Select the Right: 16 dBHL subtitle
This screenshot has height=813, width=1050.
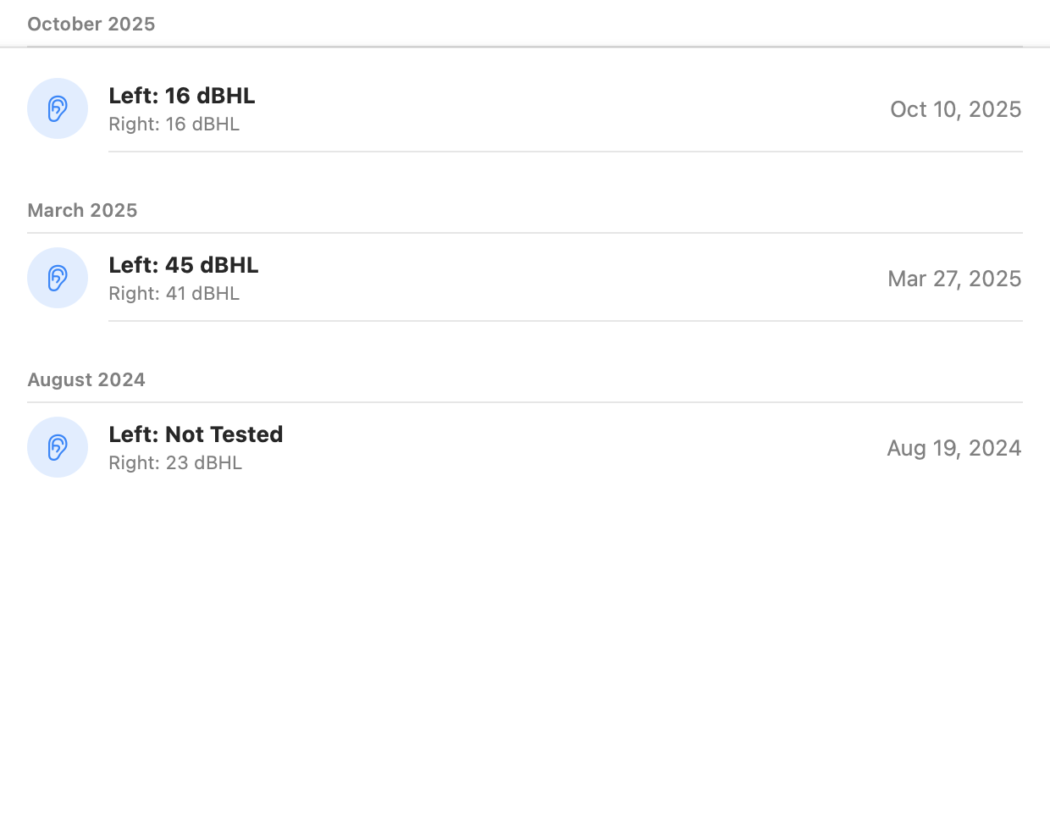click(x=174, y=124)
